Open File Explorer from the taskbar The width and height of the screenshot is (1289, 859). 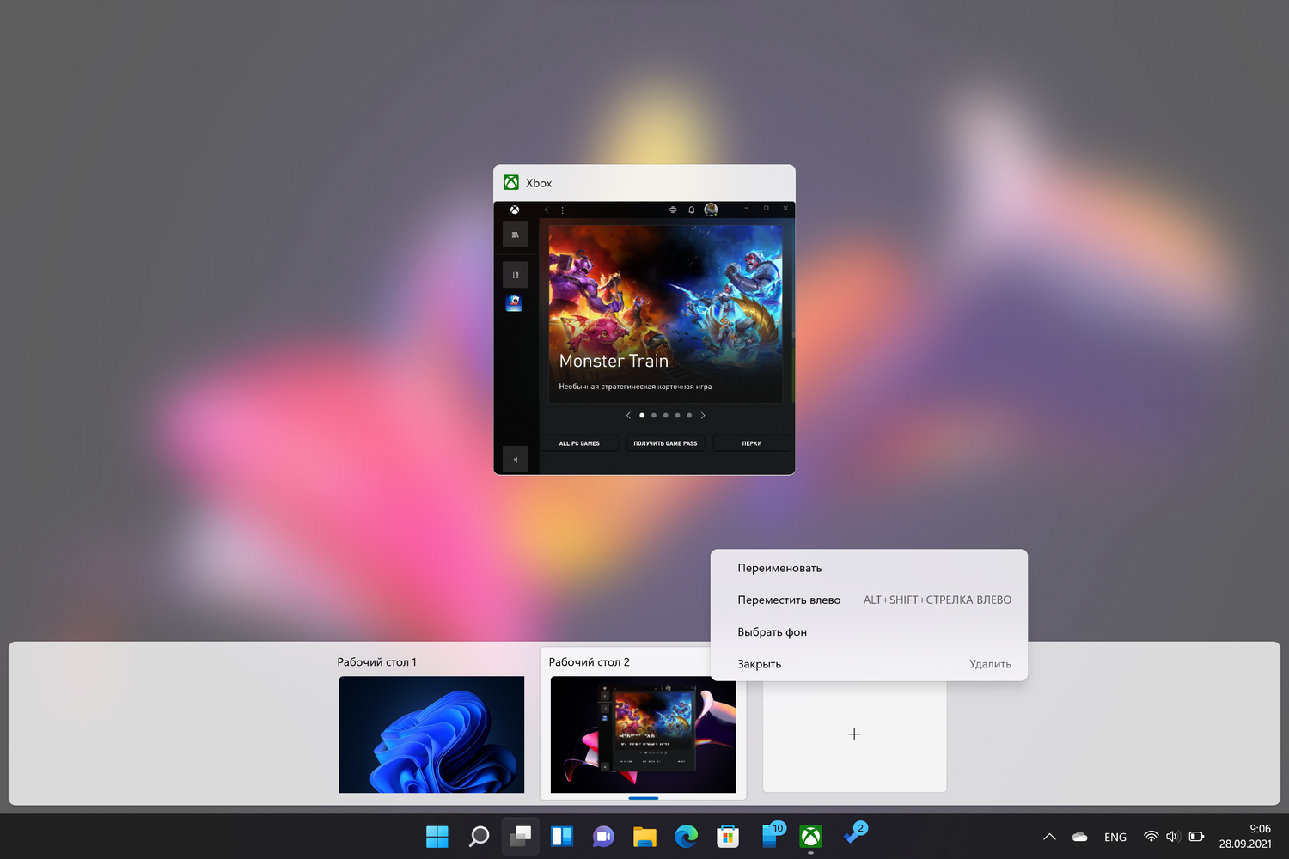(644, 837)
